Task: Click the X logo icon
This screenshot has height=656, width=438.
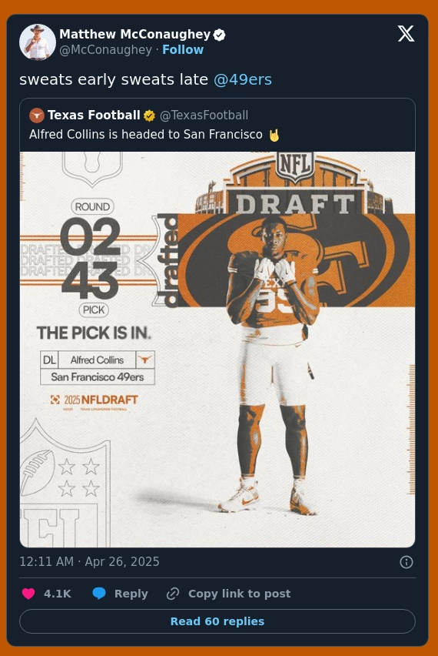Action: coord(406,33)
